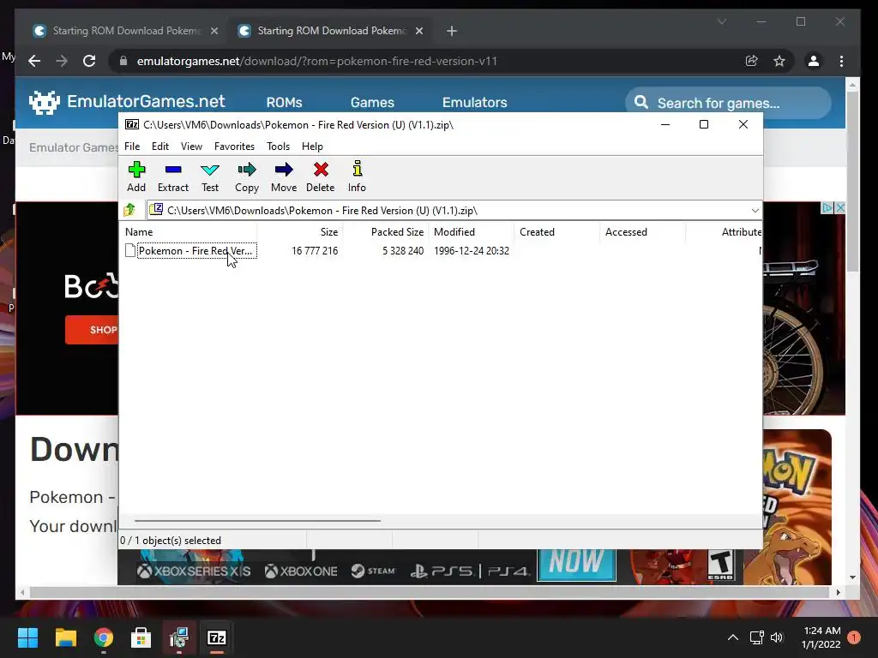Switch to the first Chrome tab

tap(126, 31)
